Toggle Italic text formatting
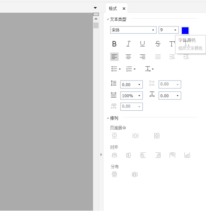 click(x=128, y=44)
